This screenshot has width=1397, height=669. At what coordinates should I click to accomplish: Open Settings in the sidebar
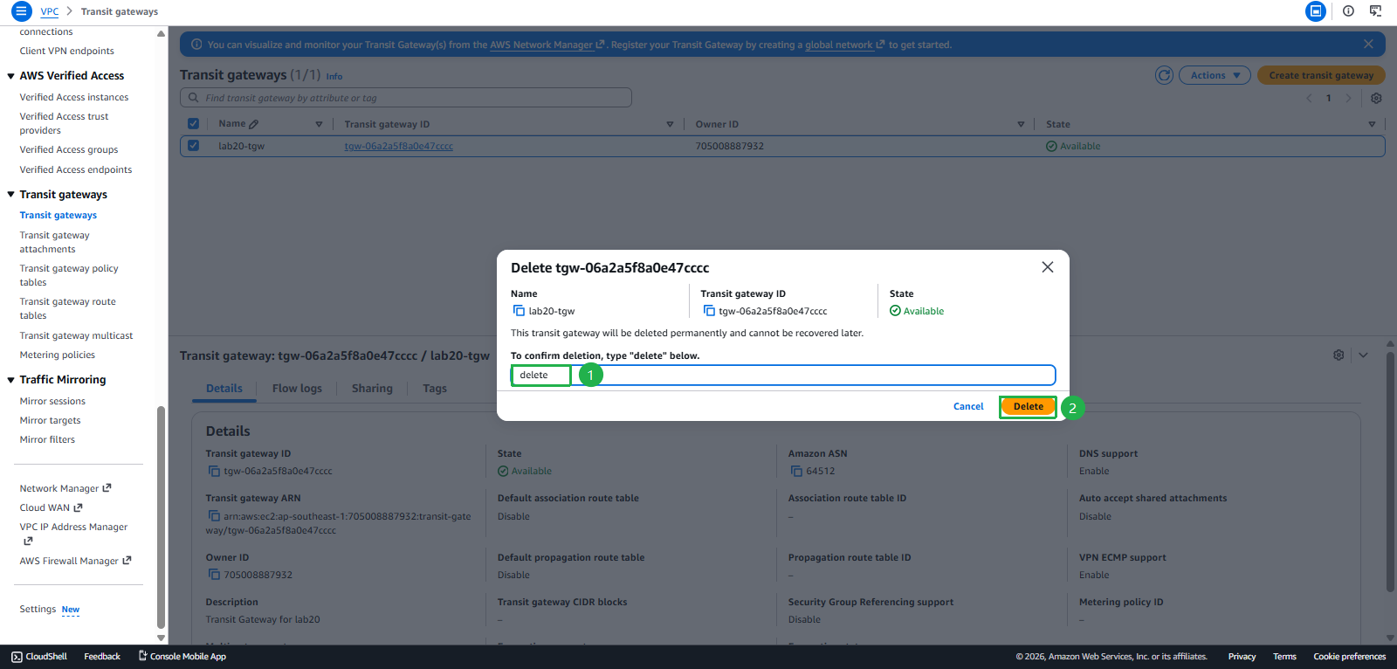(38, 610)
